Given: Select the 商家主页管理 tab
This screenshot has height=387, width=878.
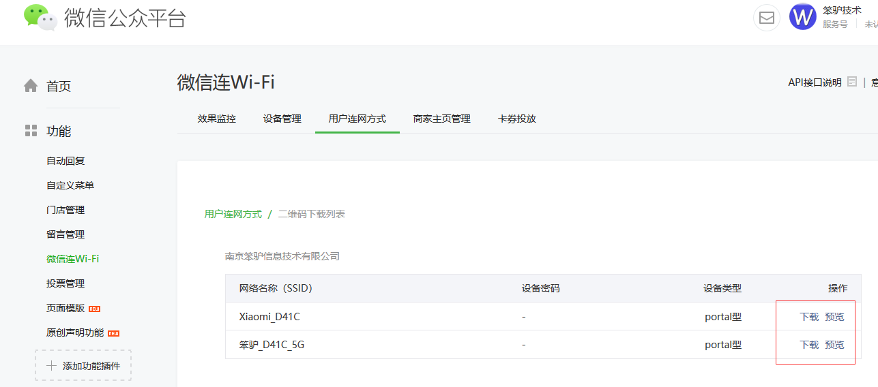Looking at the screenshot, I should [442, 119].
